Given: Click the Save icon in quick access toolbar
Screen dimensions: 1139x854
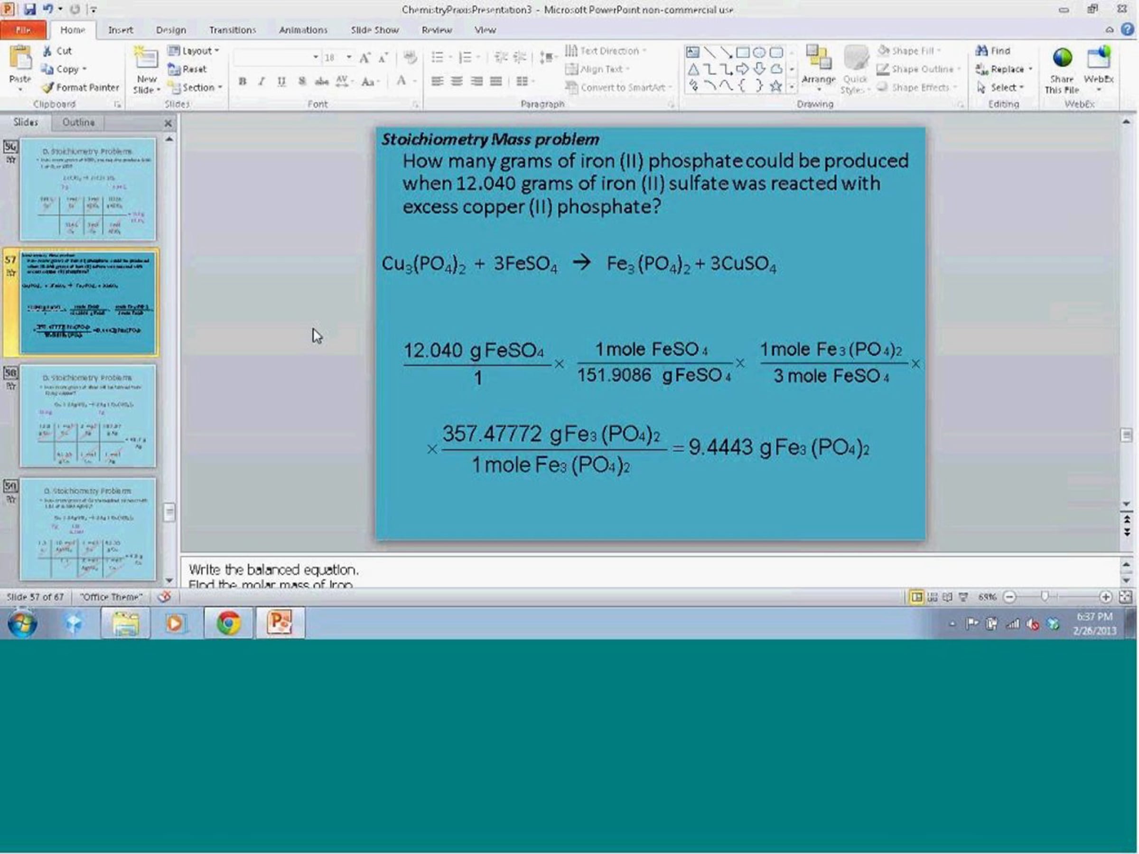Looking at the screenshot, I should (x=29, y=9).
